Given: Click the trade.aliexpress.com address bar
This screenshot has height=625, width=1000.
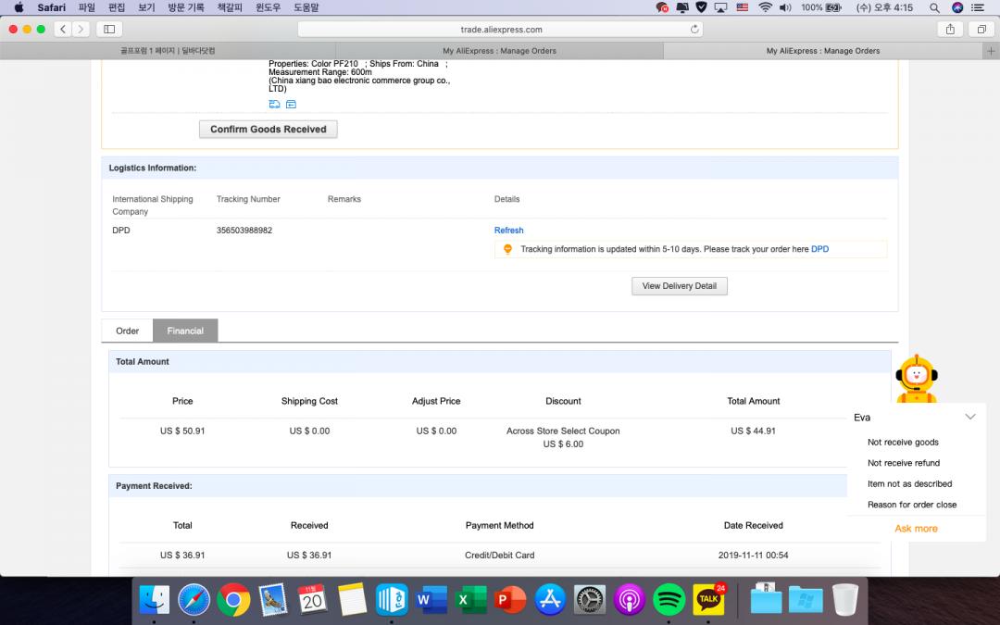Looking at the screenshot, I should coord(500,30).
